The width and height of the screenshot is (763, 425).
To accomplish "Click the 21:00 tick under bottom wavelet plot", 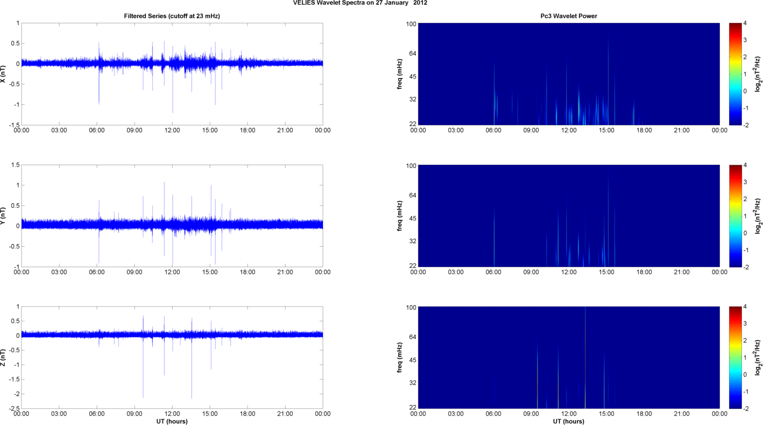I will pos(681,414).
